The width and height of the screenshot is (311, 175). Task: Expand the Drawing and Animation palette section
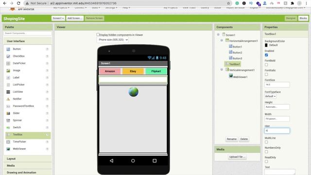[28, 173]
